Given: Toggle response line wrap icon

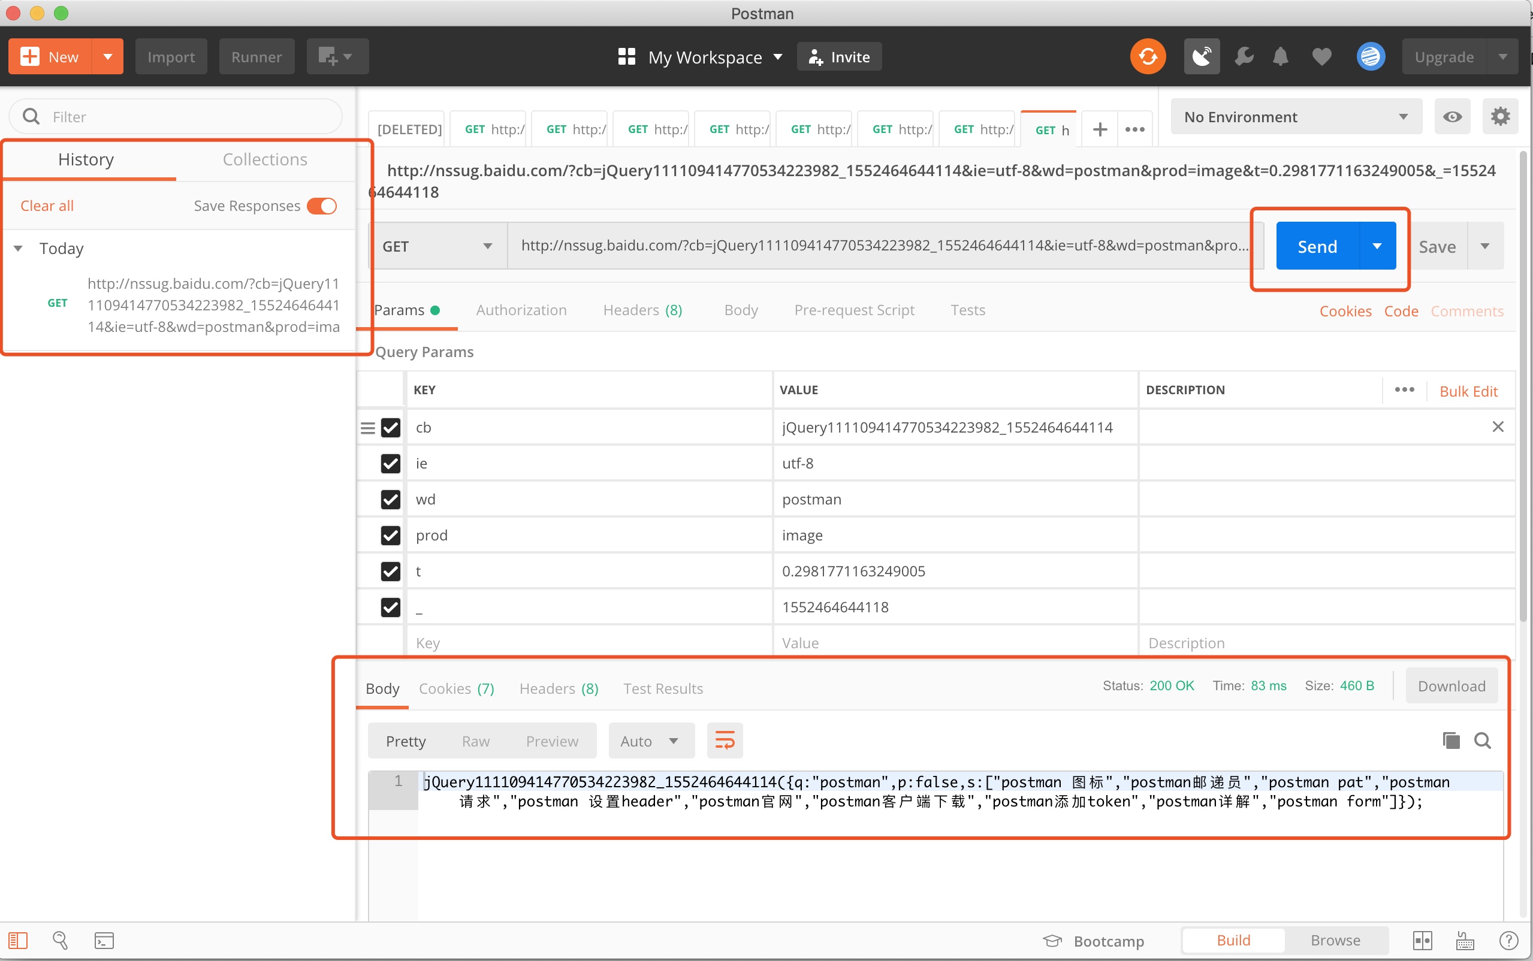Looking at the screenshot, I should (x=725, y=741).
